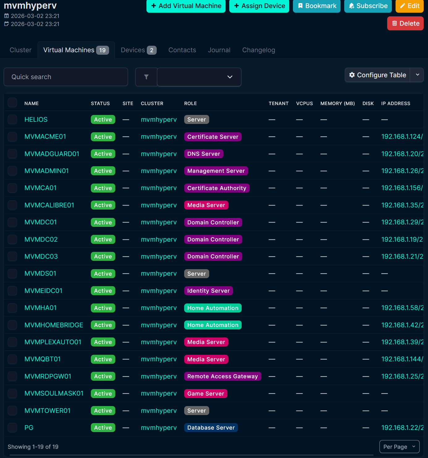Image resolution: width=428 pixels, height=458 pixels.
Task: Click the filter funnel icon
Action: [x=146, y=77]
